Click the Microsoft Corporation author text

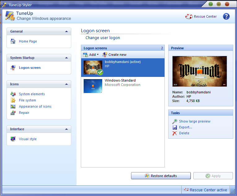pyautogui.click(x=122, y=85)
